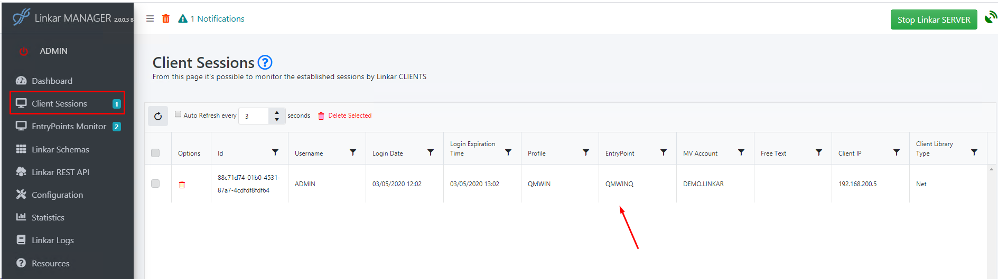Open filter for MV Account column
The width and height of the screenshot is (998, 279).
[x=741, y=152]
